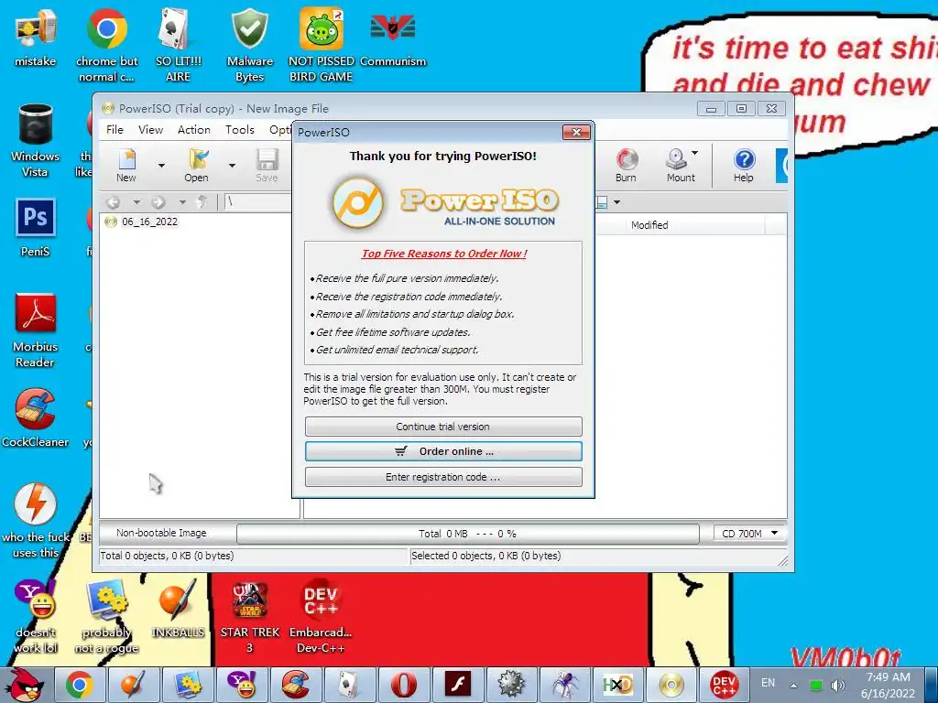Open the 'mistake' desktop icon

tap(36, 38)
